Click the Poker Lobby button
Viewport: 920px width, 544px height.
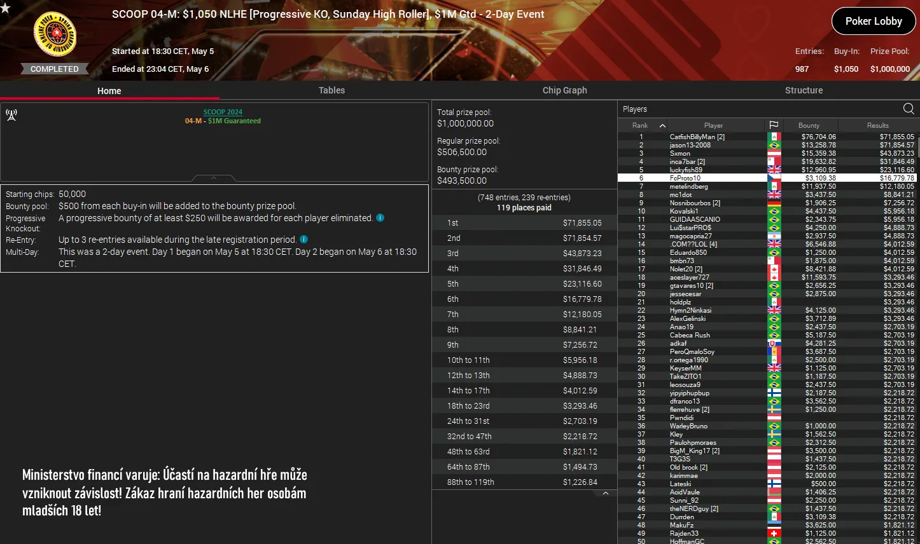tap(873, 20)
